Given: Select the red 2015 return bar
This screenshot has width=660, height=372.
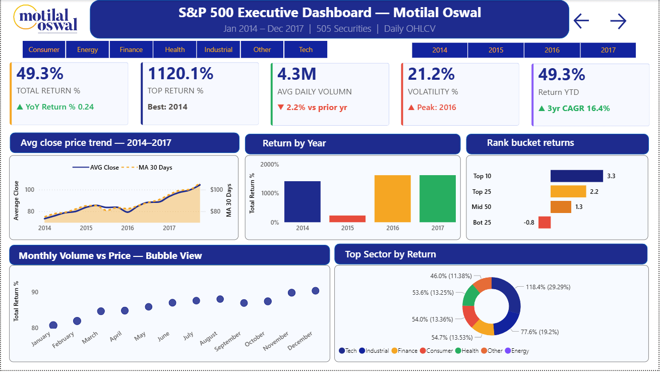Looking at the screenshot, I should click(x=347, y=219).
